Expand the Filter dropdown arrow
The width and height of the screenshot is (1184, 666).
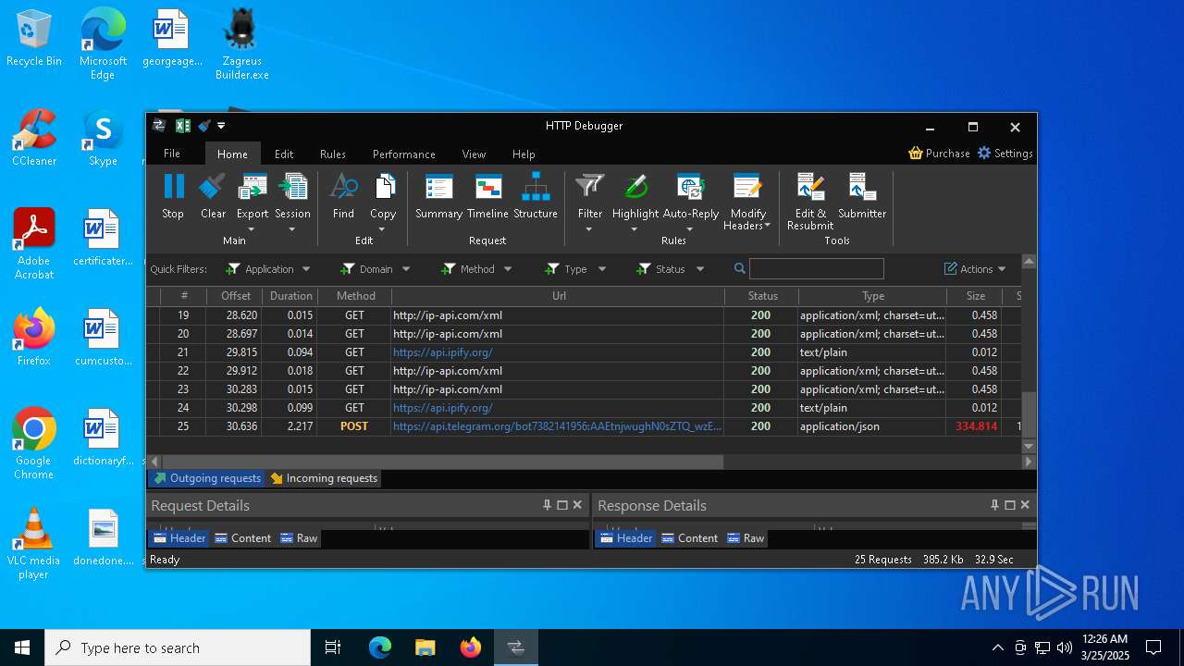(x=589, y=229)
